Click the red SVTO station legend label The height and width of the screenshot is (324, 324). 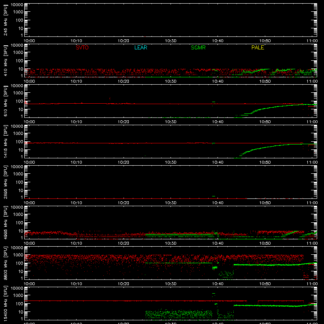pos(82,47)
